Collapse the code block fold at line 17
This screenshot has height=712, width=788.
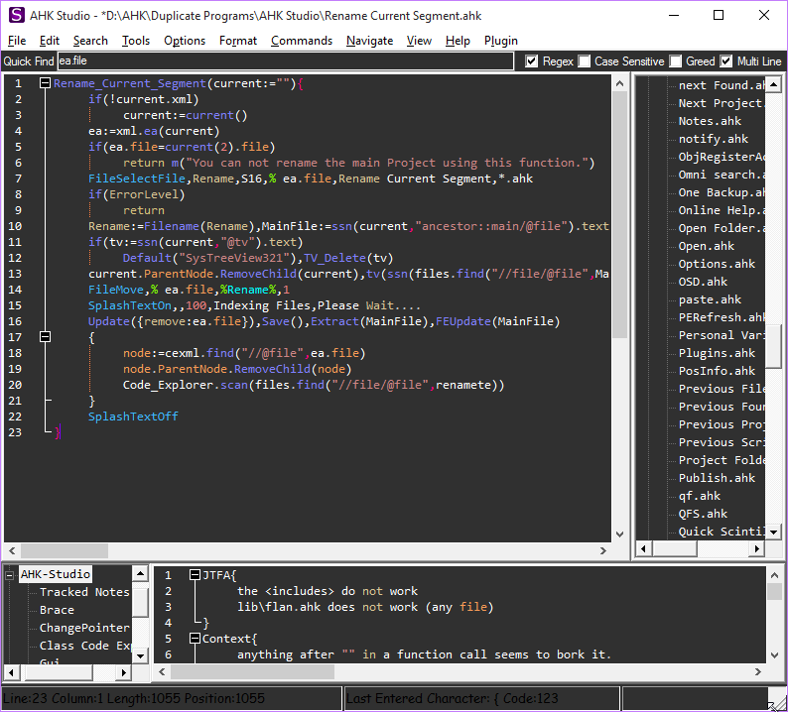[x=45, y=337]
